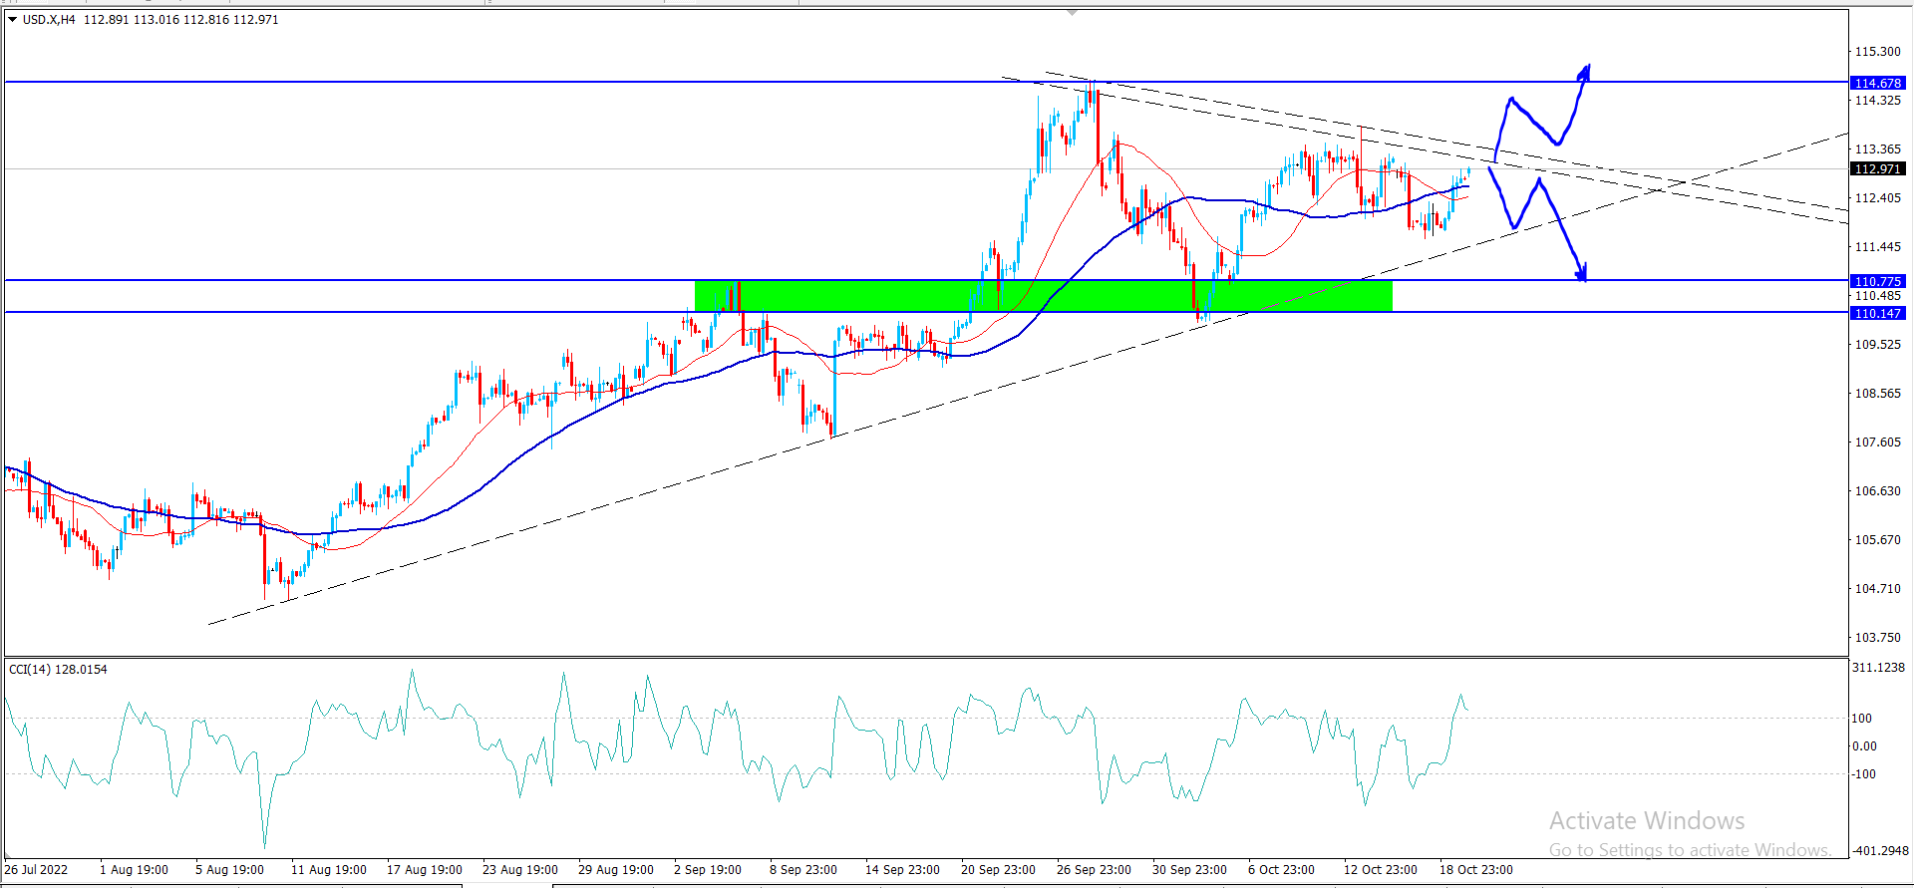
Task: Click the 103.750 price scale value
Action: pyautogui.click(x=1877, y=637)
